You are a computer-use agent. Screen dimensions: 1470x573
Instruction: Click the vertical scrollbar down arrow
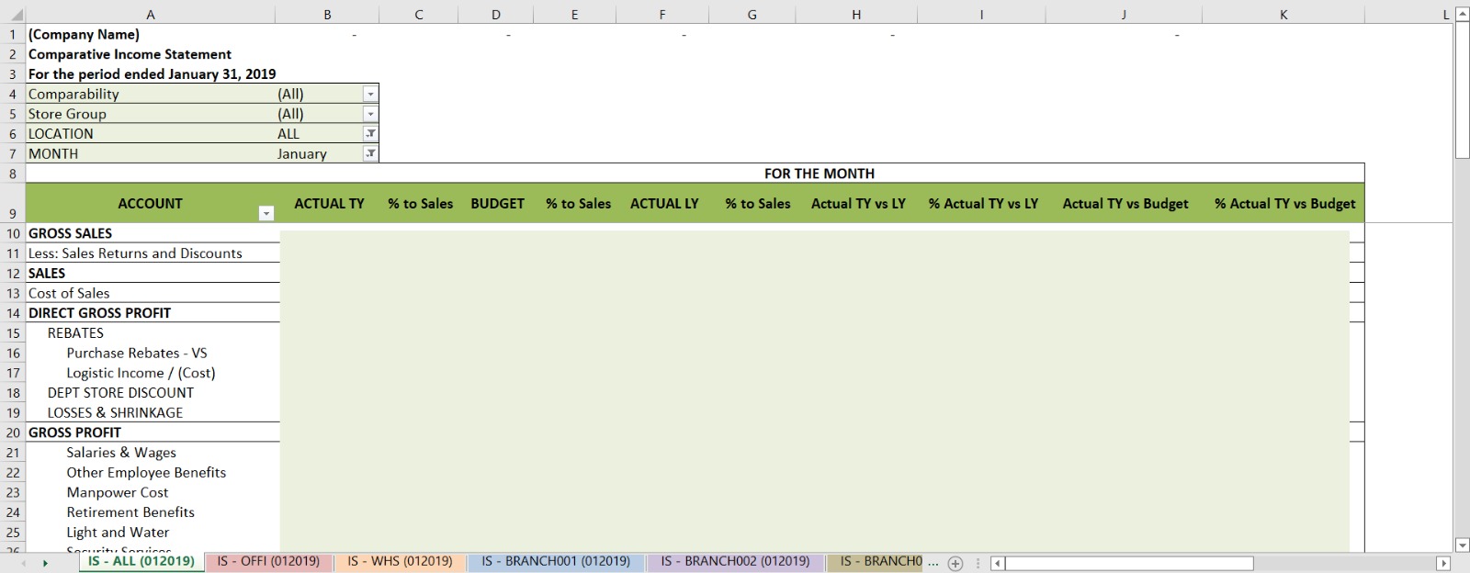(x=1463, y=545)
